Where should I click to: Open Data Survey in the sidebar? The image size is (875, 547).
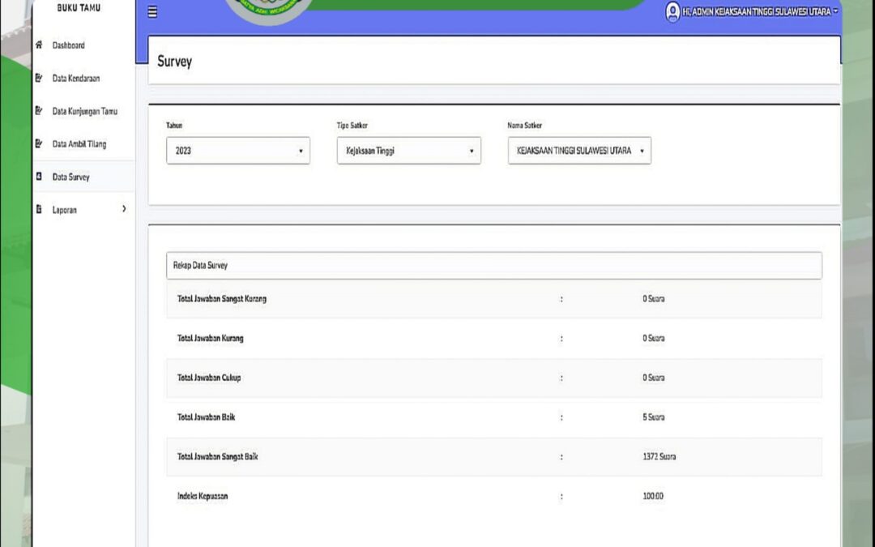click(71, 177)
